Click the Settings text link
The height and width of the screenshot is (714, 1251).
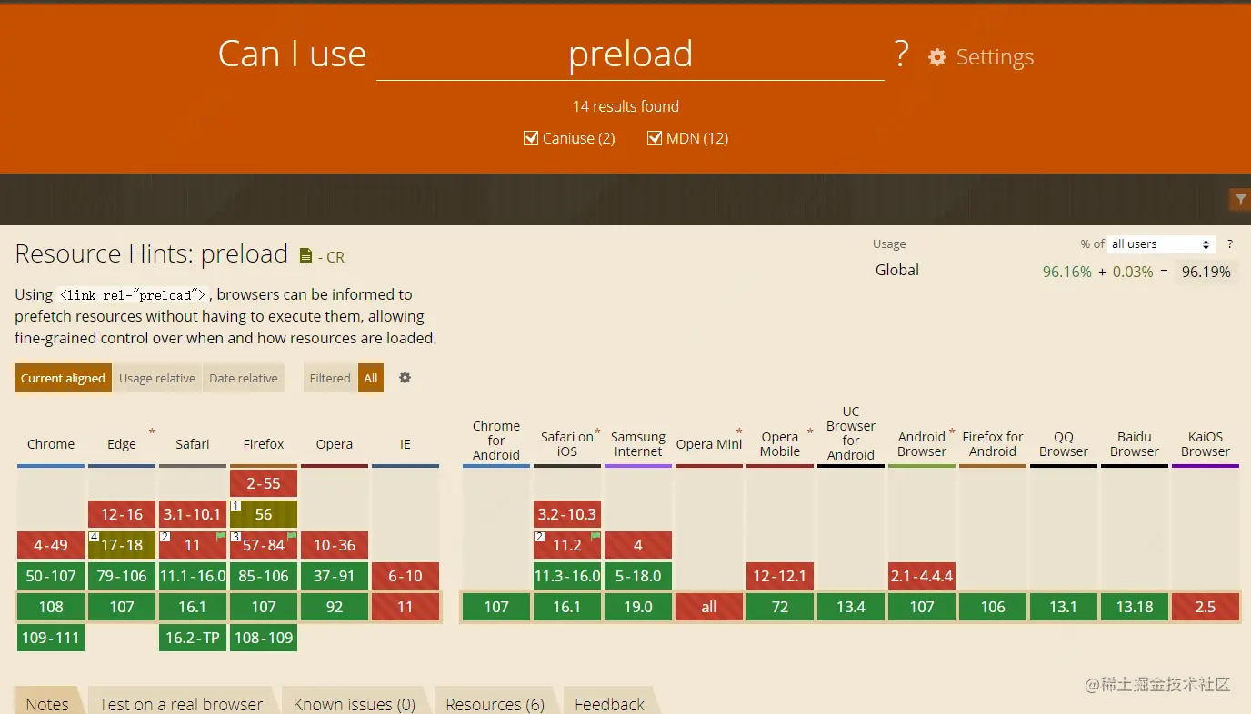pyautogui.click(x=995, y=57)
